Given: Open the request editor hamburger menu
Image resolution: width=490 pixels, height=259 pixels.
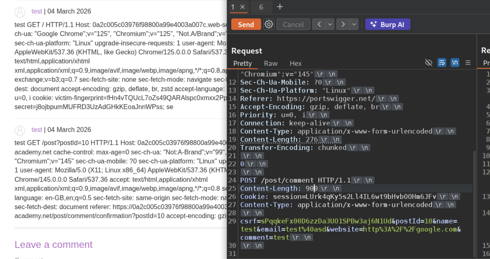Looking at the screenshot, I should [x=468, y=63].
